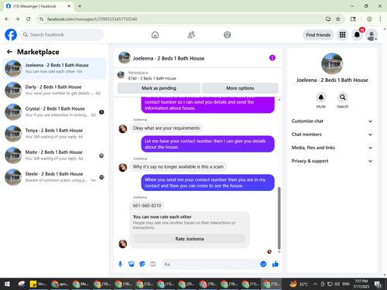Open the Chrome three-dot menu
The height and width of the screenshot is (290, 387).
380,19
